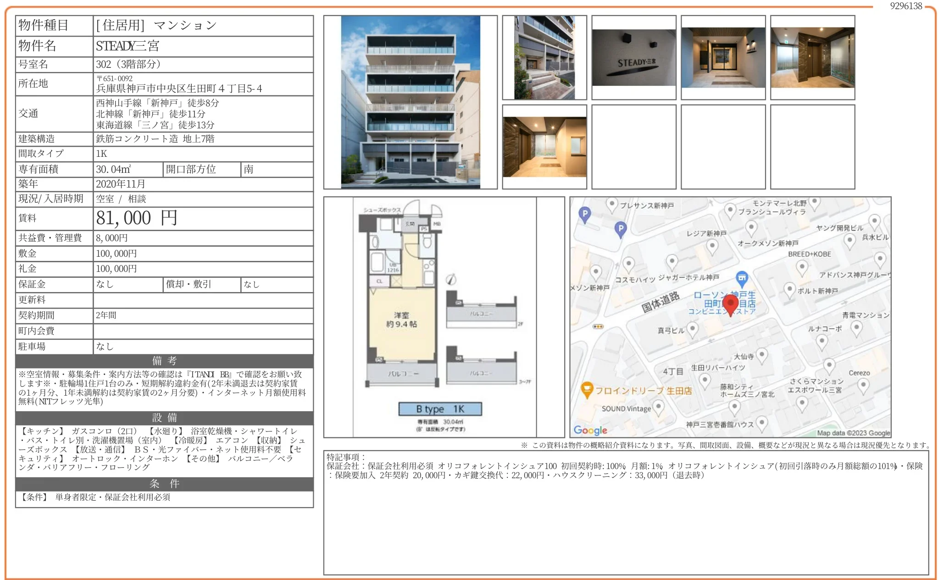
Task: Open the entrance doorway corridor photo
Action: (x=723, y=58)
